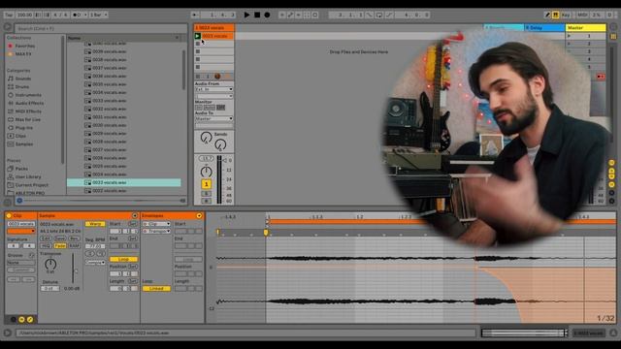The height and width of the screenshot is (349, 621).
Task: Hide the Sample box via header toggle
Action: click(x=135, y=215)
